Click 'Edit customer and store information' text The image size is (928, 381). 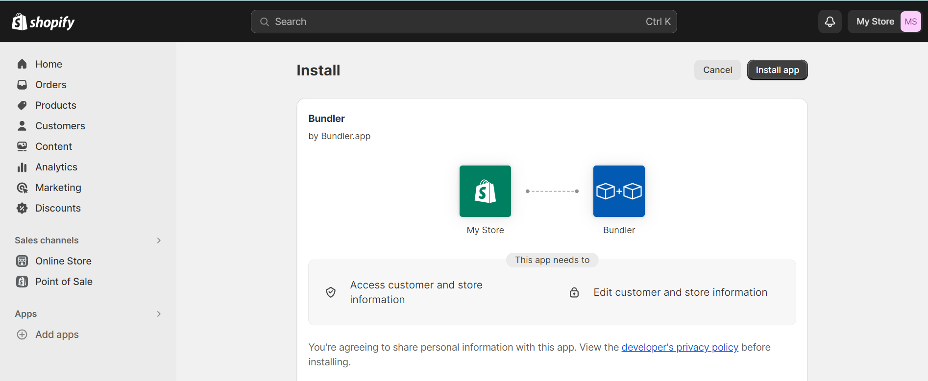pos(680,292)
